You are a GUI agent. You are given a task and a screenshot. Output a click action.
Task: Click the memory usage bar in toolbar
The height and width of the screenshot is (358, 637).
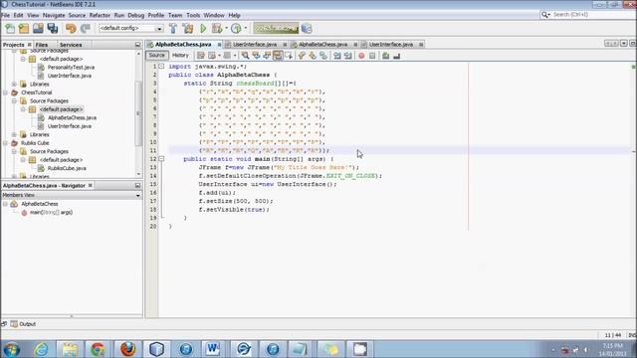pyautogui.click(x=276, y=29)
